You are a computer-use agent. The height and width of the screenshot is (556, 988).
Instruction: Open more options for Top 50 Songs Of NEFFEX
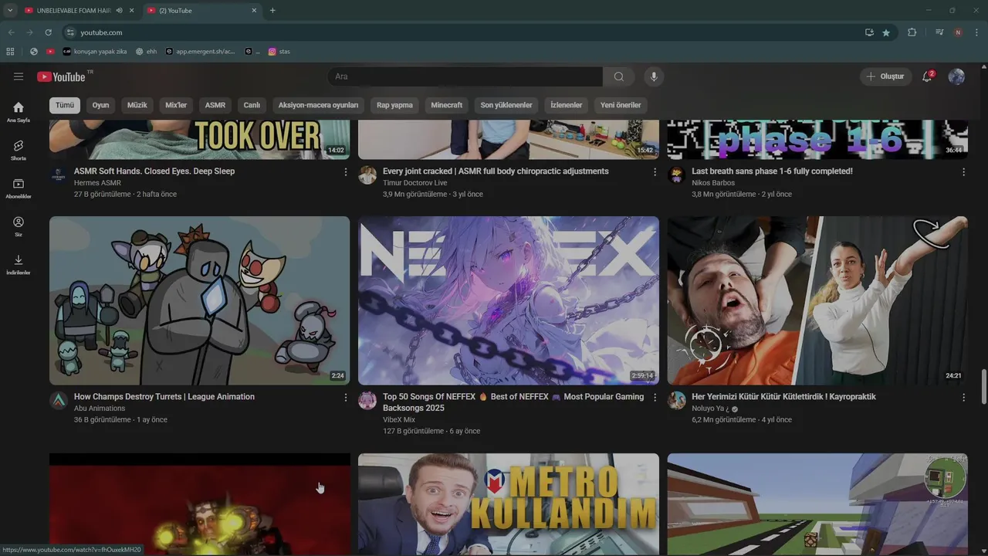pos(655,398)
